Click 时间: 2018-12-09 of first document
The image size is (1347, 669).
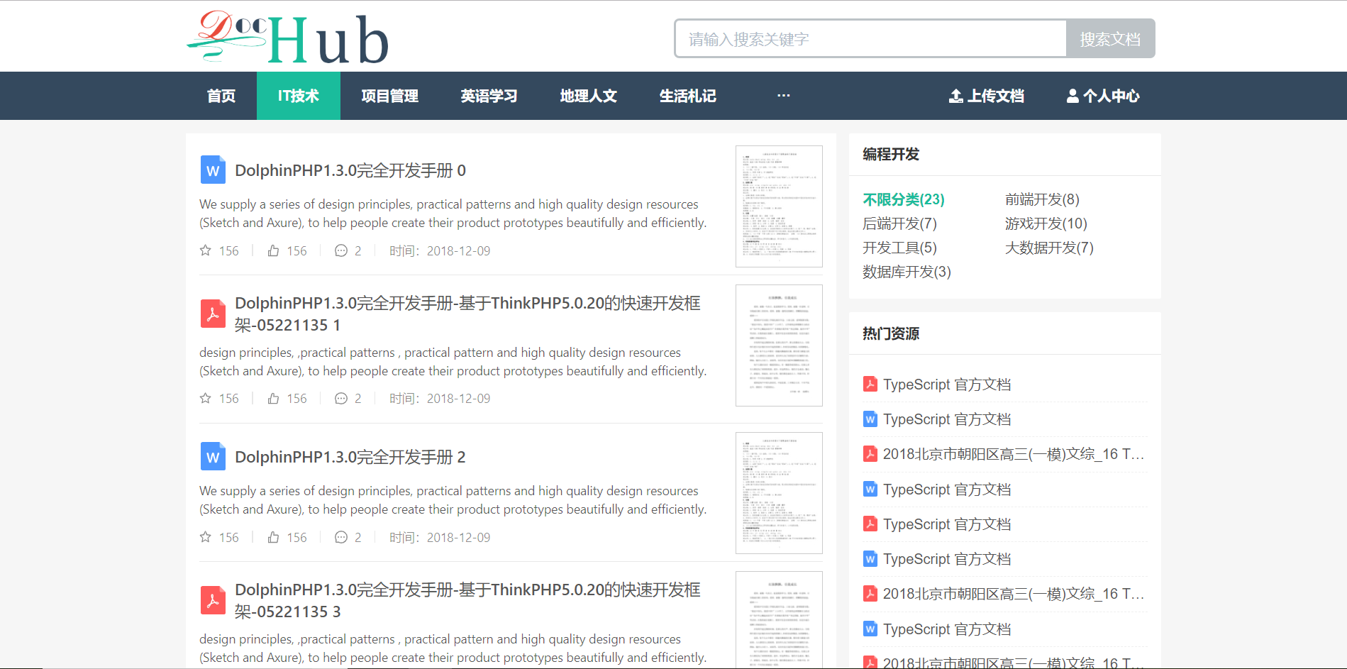coord(440,250)
